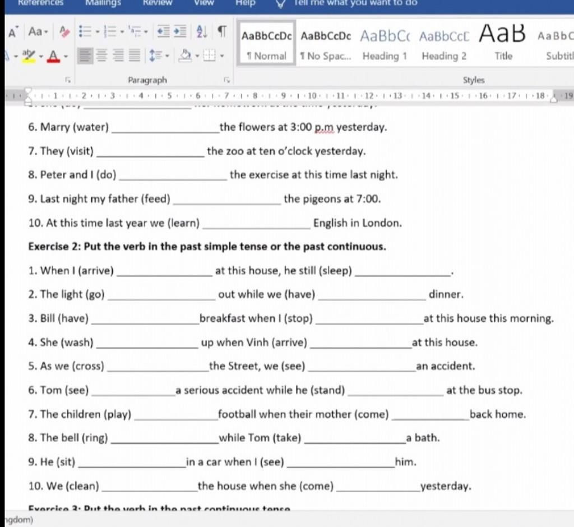Open the Borders dropdown arrow

[222, 56]
